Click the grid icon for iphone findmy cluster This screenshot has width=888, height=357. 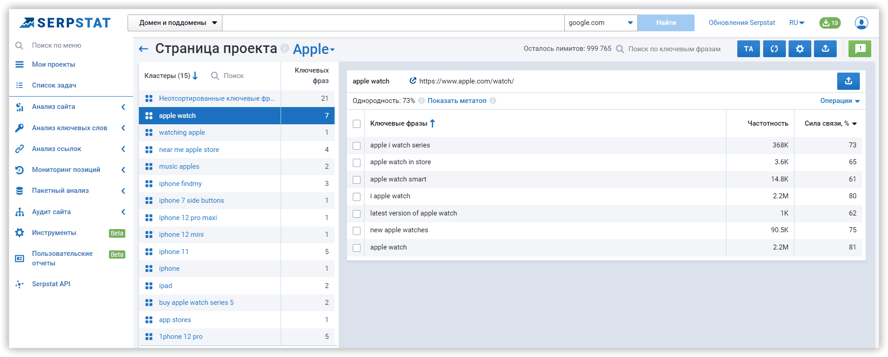point(149,184)
